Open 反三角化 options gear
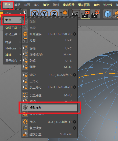 point(74,87)
